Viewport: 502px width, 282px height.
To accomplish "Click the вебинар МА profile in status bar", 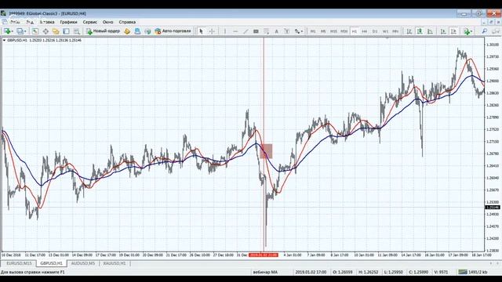I will click(x=265, y=272).
